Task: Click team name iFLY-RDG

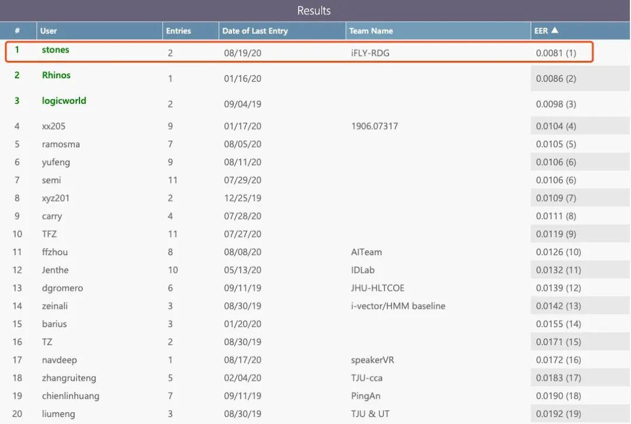Action: [x=370, y=53]
